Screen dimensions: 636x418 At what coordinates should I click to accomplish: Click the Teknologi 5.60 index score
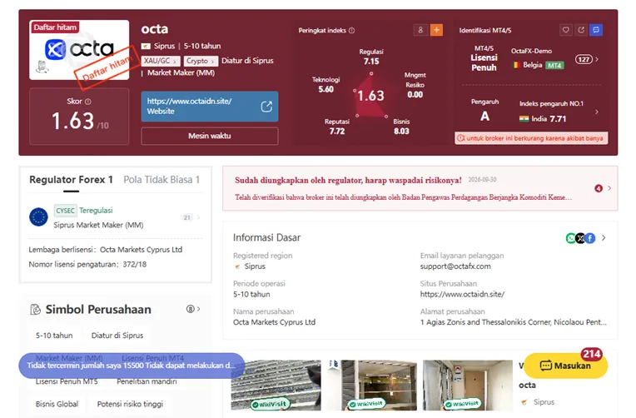(325, 84)
